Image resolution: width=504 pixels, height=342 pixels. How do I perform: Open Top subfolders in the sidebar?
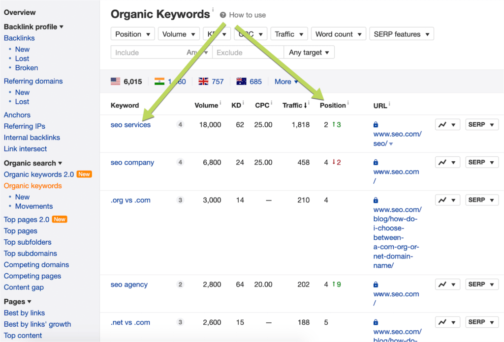click(x=28, y=242)
